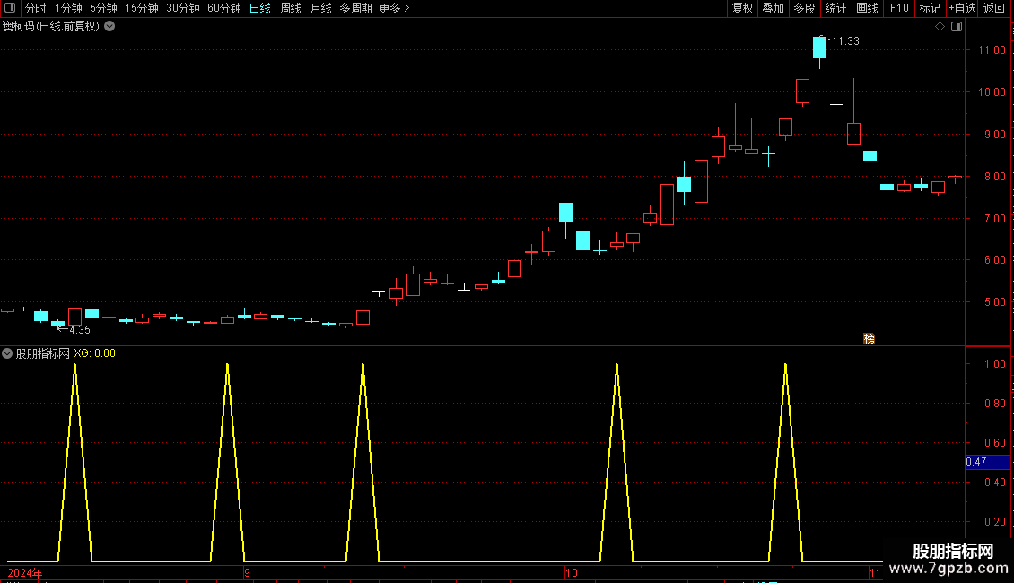The width and height of the screenshot is (1014, 583).
Task: Click the month 10 axis label
Action: click(571, 573)
